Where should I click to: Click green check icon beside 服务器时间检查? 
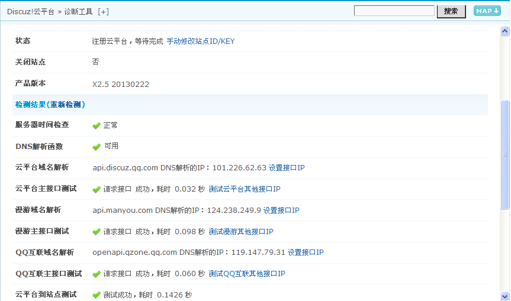(97, 125)
